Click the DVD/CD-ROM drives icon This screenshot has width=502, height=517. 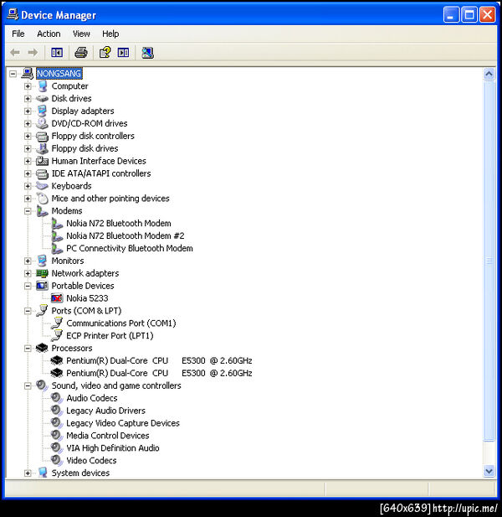pyautogui.click(x=42, y=123)
